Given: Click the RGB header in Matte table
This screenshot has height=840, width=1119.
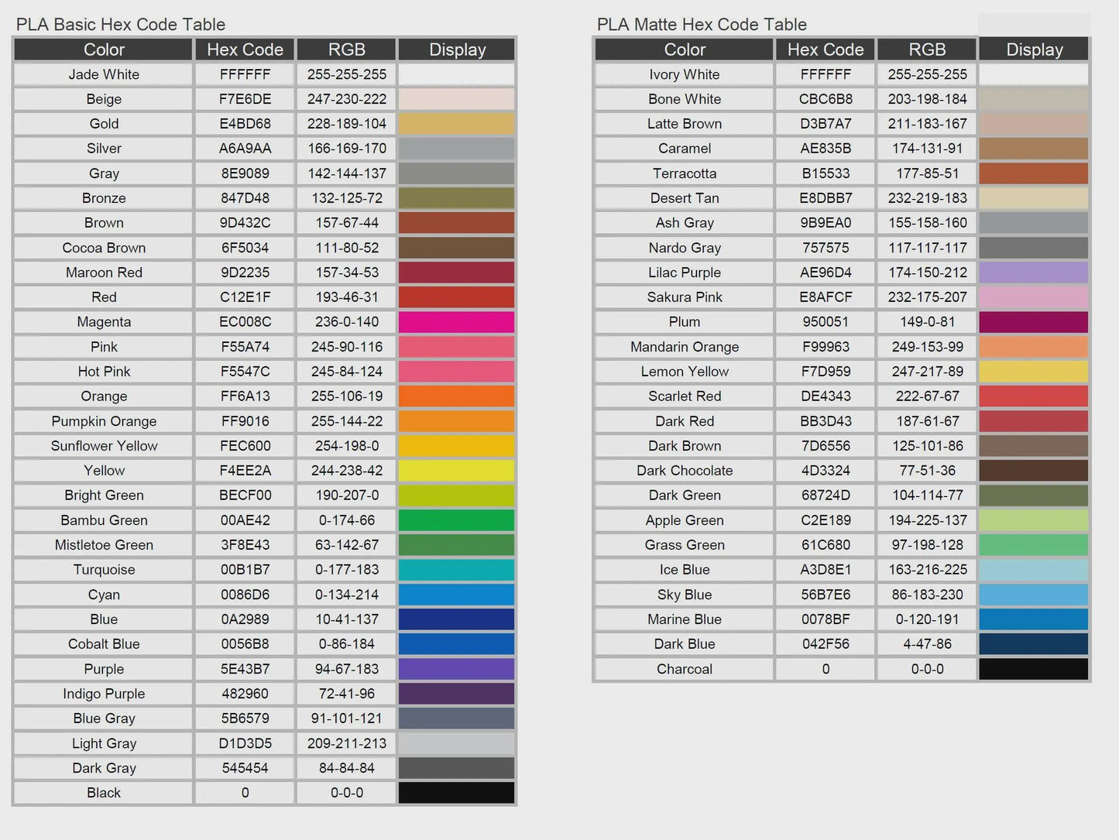Looking at the screenshot, I should point(927,50).
